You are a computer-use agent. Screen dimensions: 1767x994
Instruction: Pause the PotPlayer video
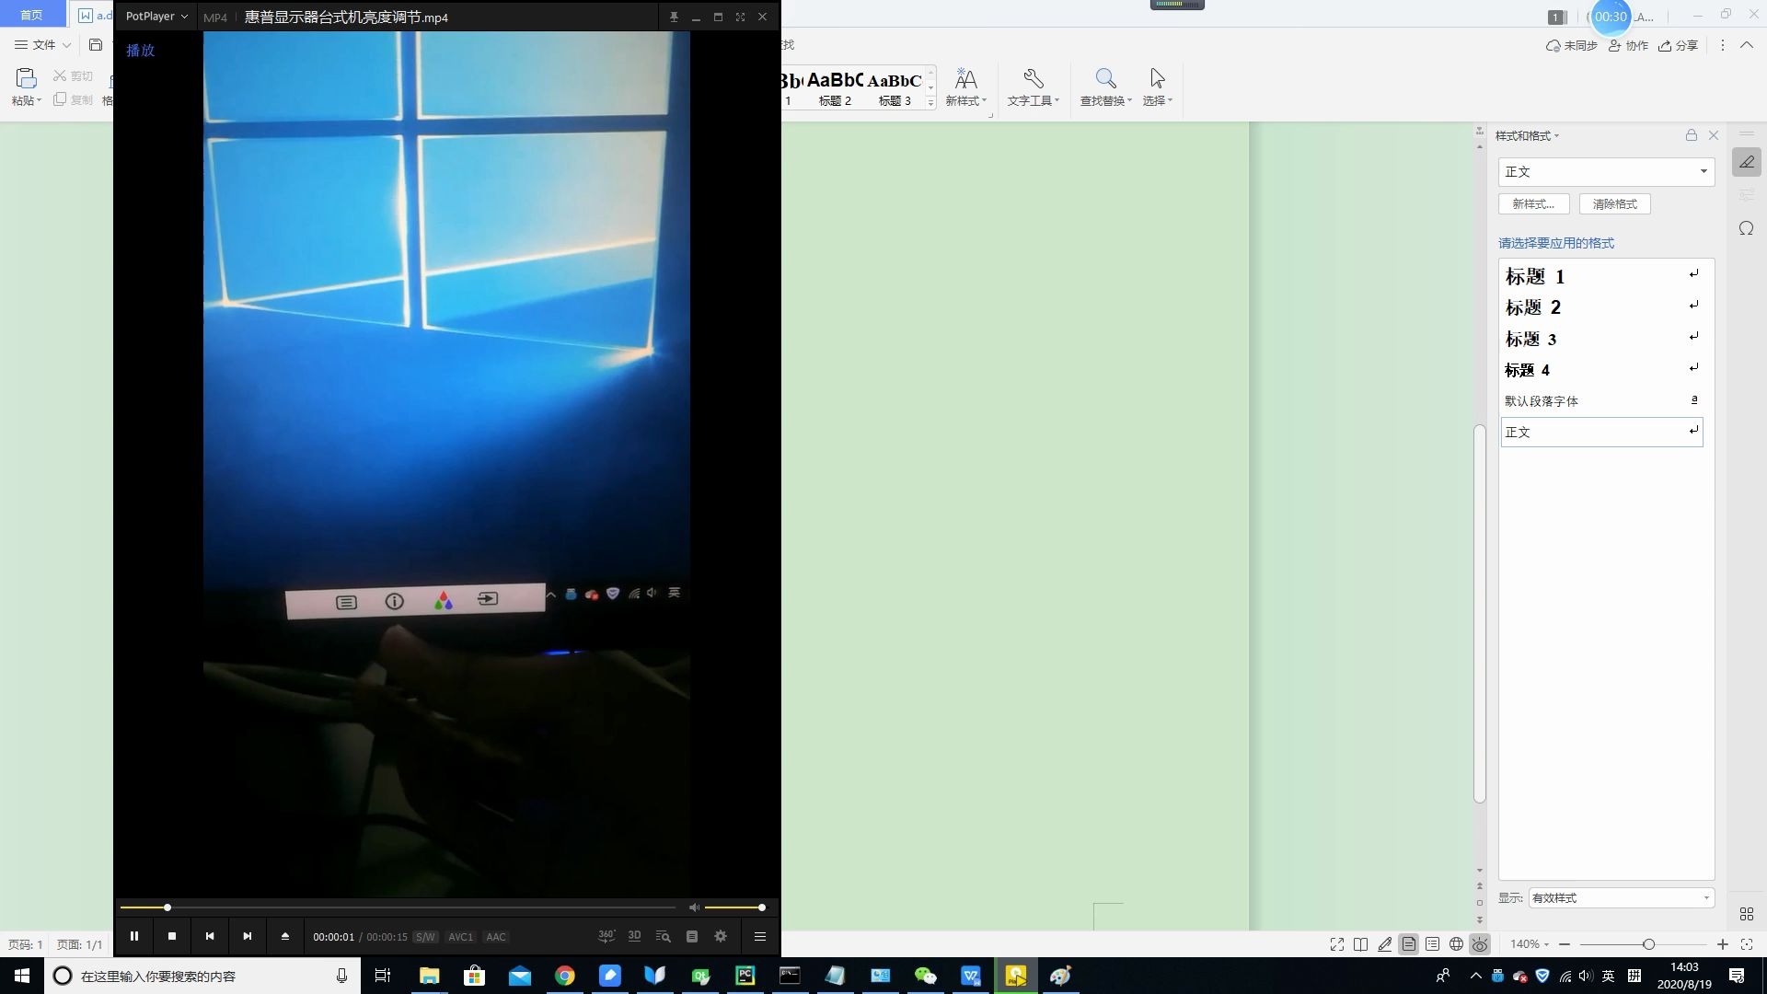click(134, 936)
